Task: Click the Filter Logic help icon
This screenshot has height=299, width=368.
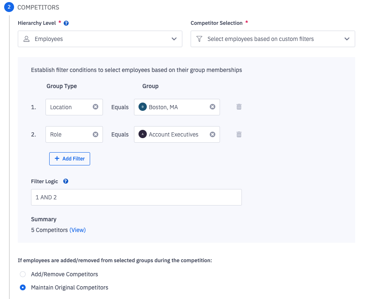Action: point(66,181)
